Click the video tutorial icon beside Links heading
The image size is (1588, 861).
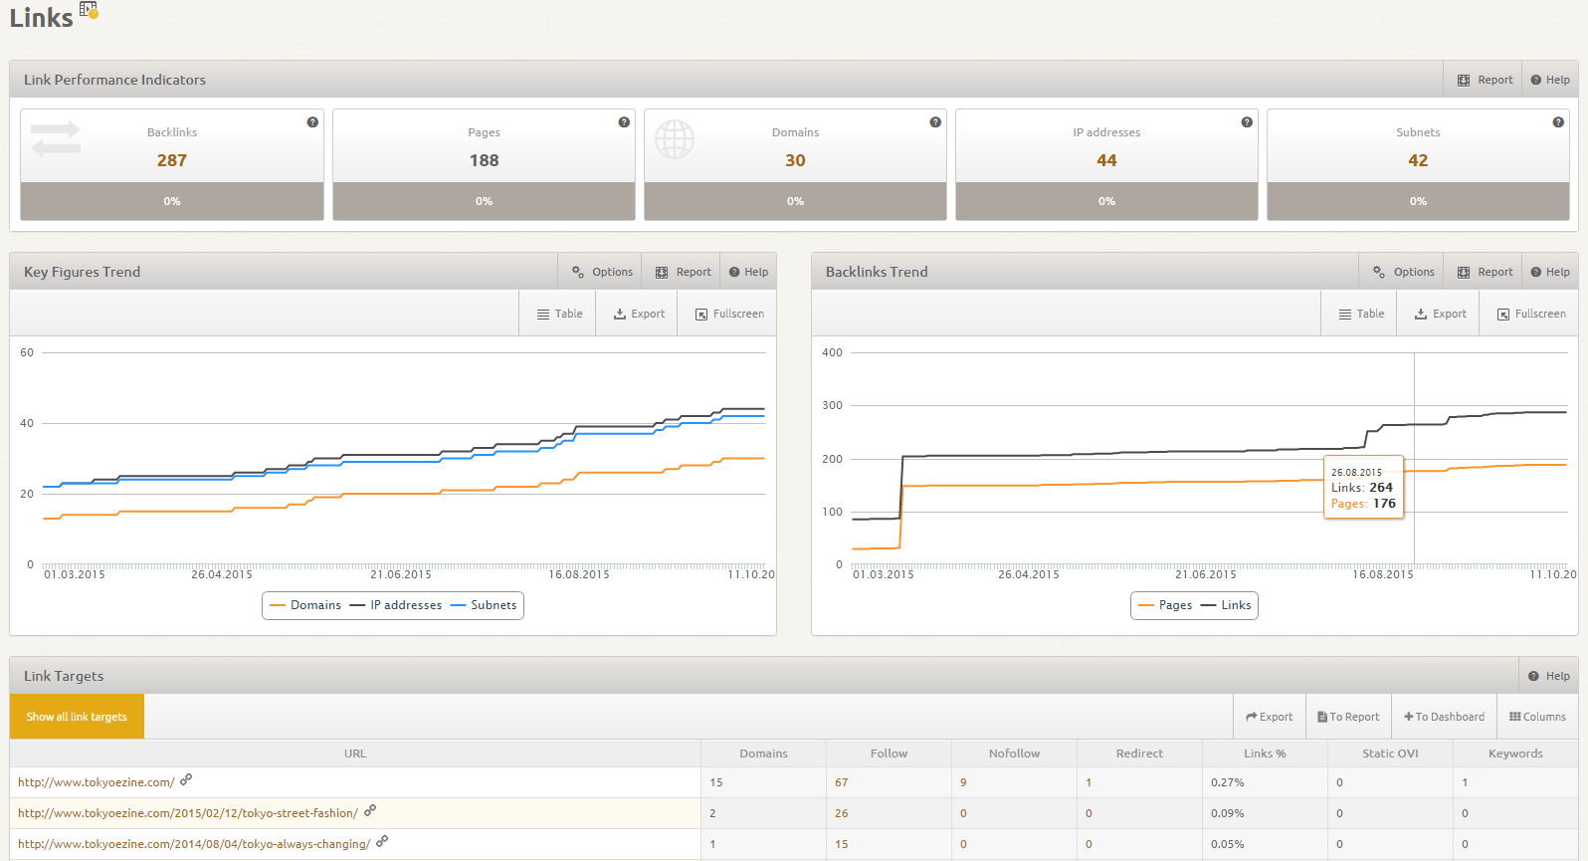coord(89,10)
